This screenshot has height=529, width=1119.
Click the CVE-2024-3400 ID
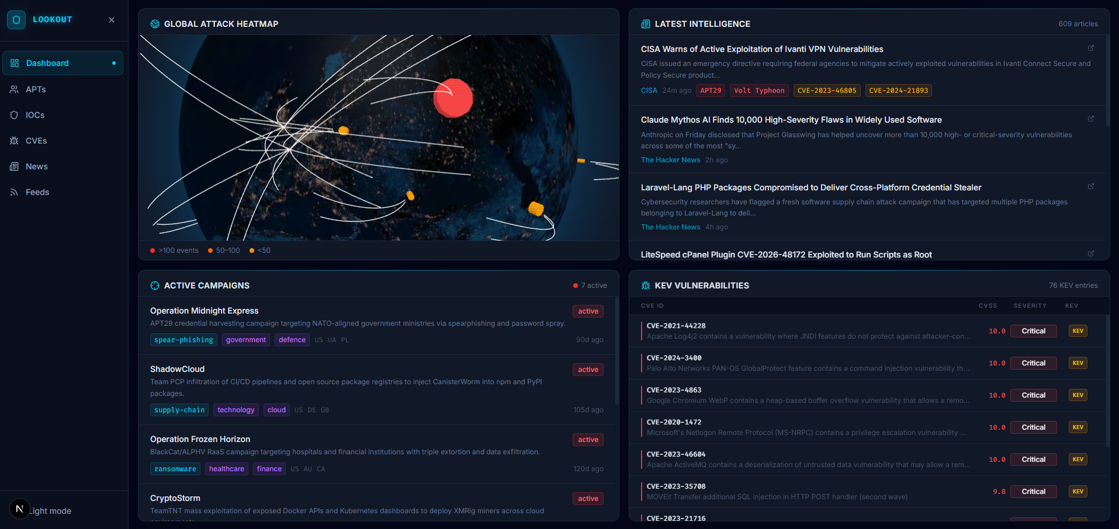point(674,358)
